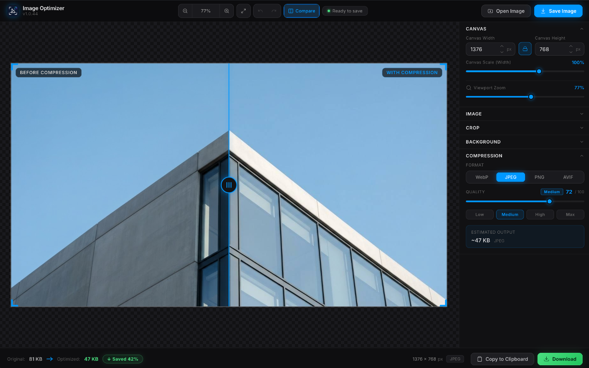The image size is (589, 368).
Task: Click the fit-to-screen expand icon
Action: (243, 11)
